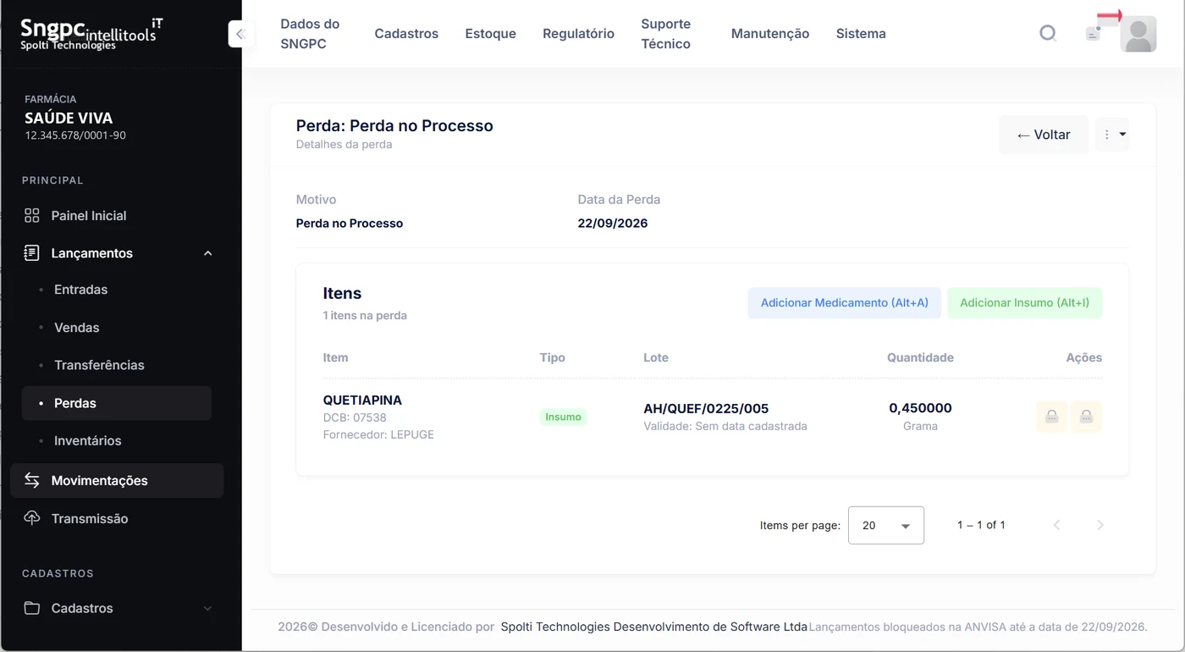Click the Transmissão cloud upload icon
The width and height of the screenshot is (1185, 652).
(x=32, y=518)
